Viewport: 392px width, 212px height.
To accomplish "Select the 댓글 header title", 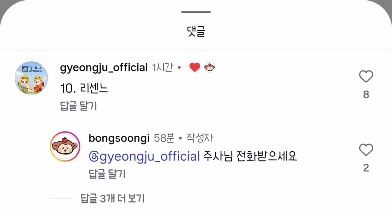I will click(x=196, y=32).
